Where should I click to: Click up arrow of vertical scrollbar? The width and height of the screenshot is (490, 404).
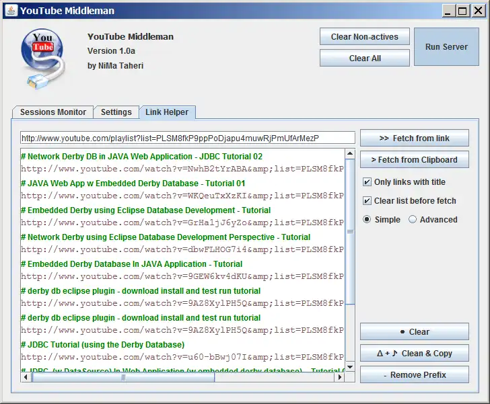[x=350, y=153]
